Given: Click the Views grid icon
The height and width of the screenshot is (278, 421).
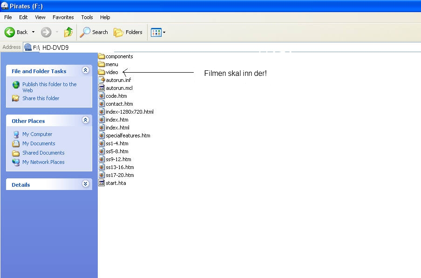Looking at the screenshot, I should coord(156,32).
